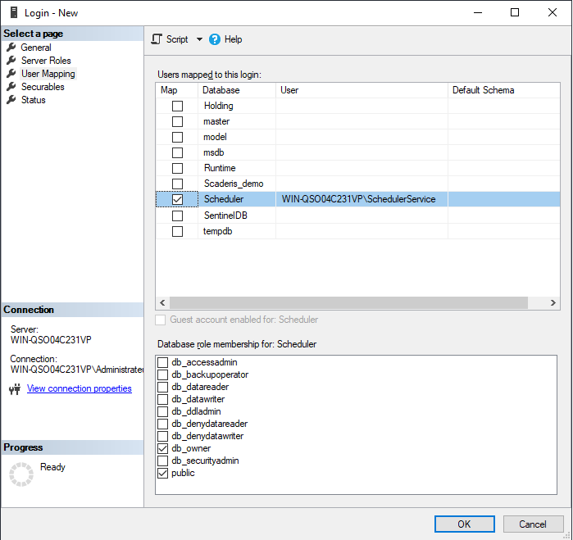Click the wrench icon beside Securables

pyautogui.click(x=11, y=87)
